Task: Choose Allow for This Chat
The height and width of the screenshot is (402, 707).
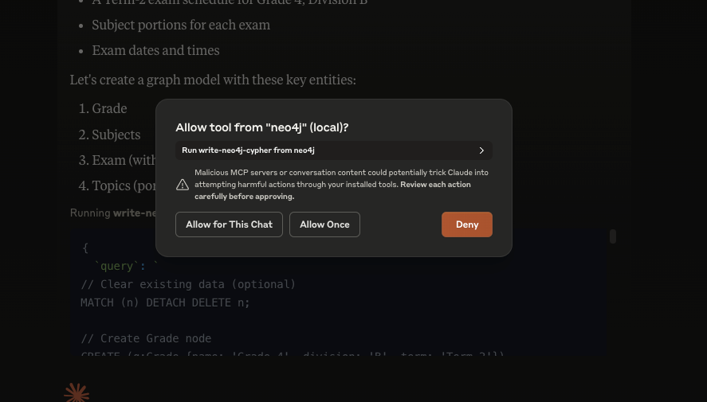Action: 229,224
